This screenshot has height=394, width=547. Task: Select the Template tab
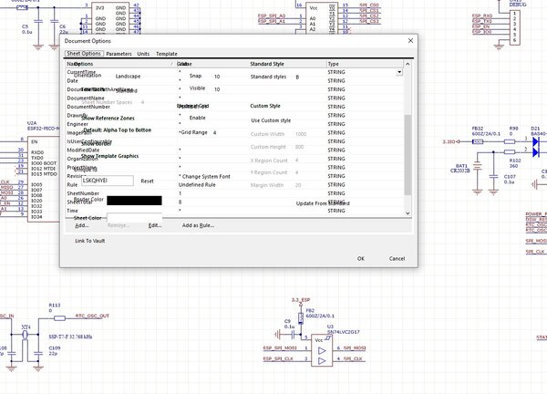tap(167, 54)
